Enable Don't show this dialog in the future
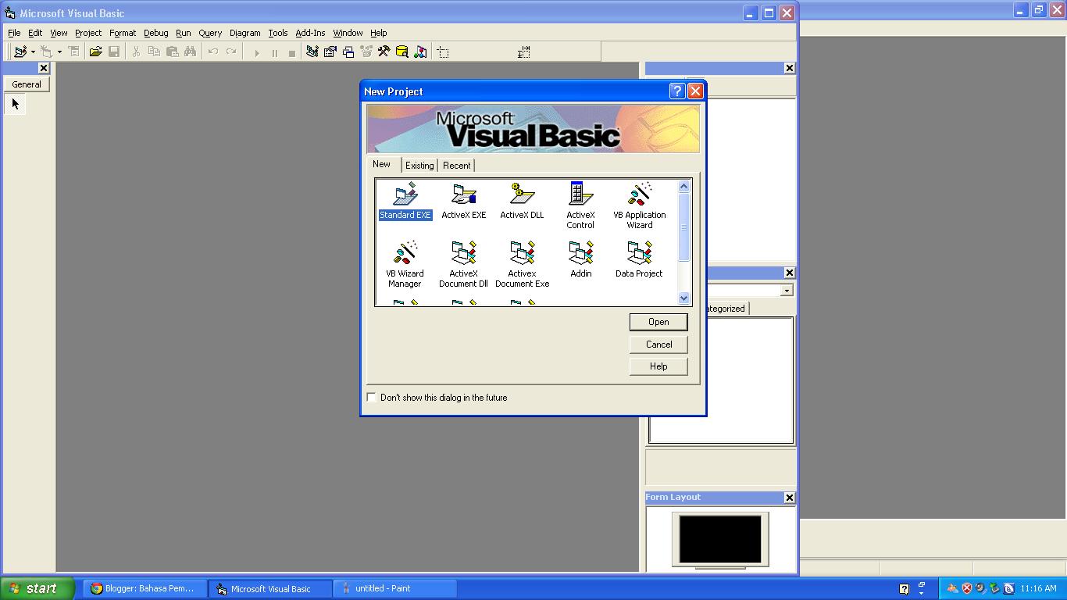The image size is (1067, 600). coord(371,397)
